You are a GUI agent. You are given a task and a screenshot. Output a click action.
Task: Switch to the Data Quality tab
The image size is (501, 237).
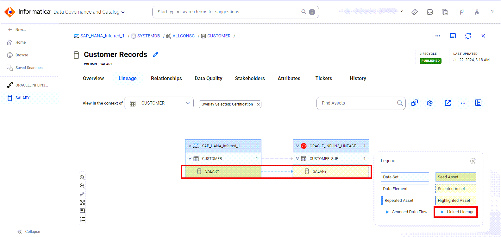pos(209,78)
